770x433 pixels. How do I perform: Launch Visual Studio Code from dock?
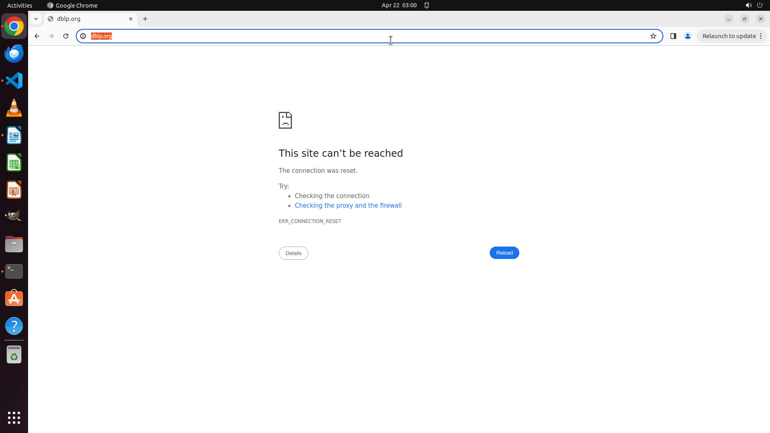[14, 81]
